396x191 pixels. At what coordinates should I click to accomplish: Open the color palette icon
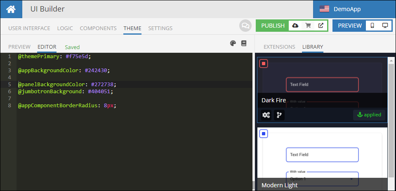233,43
